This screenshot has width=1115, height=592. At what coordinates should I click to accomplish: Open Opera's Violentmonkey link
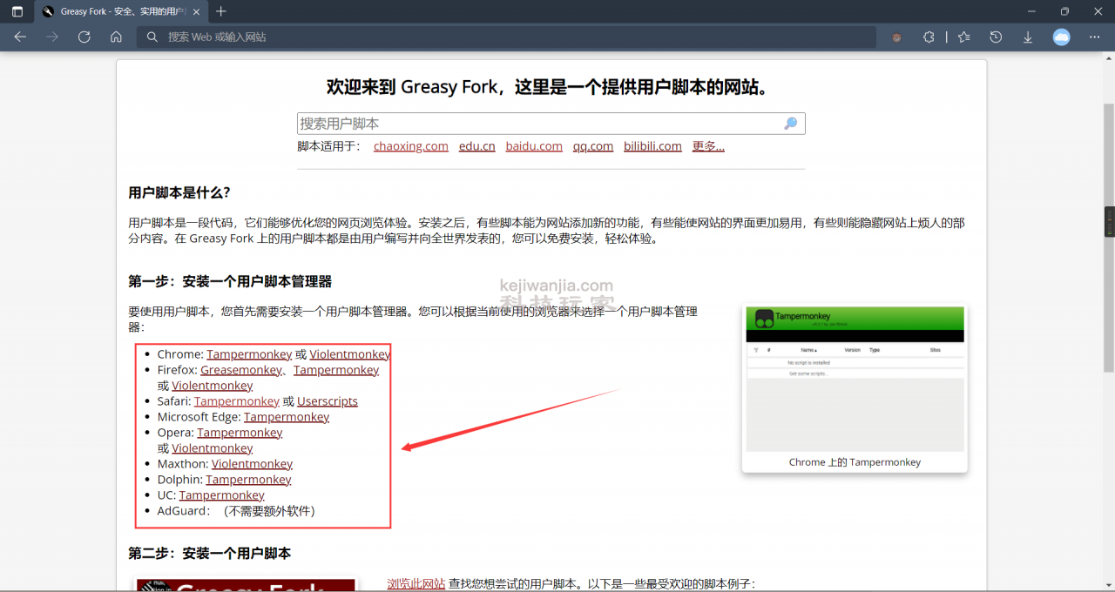coord(213,448)
